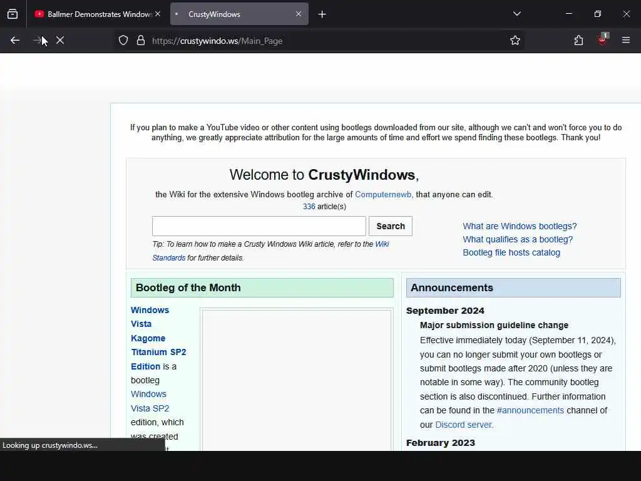Click the forward arrow button
This screenshot has width=641, height=481.
[37, 41]
